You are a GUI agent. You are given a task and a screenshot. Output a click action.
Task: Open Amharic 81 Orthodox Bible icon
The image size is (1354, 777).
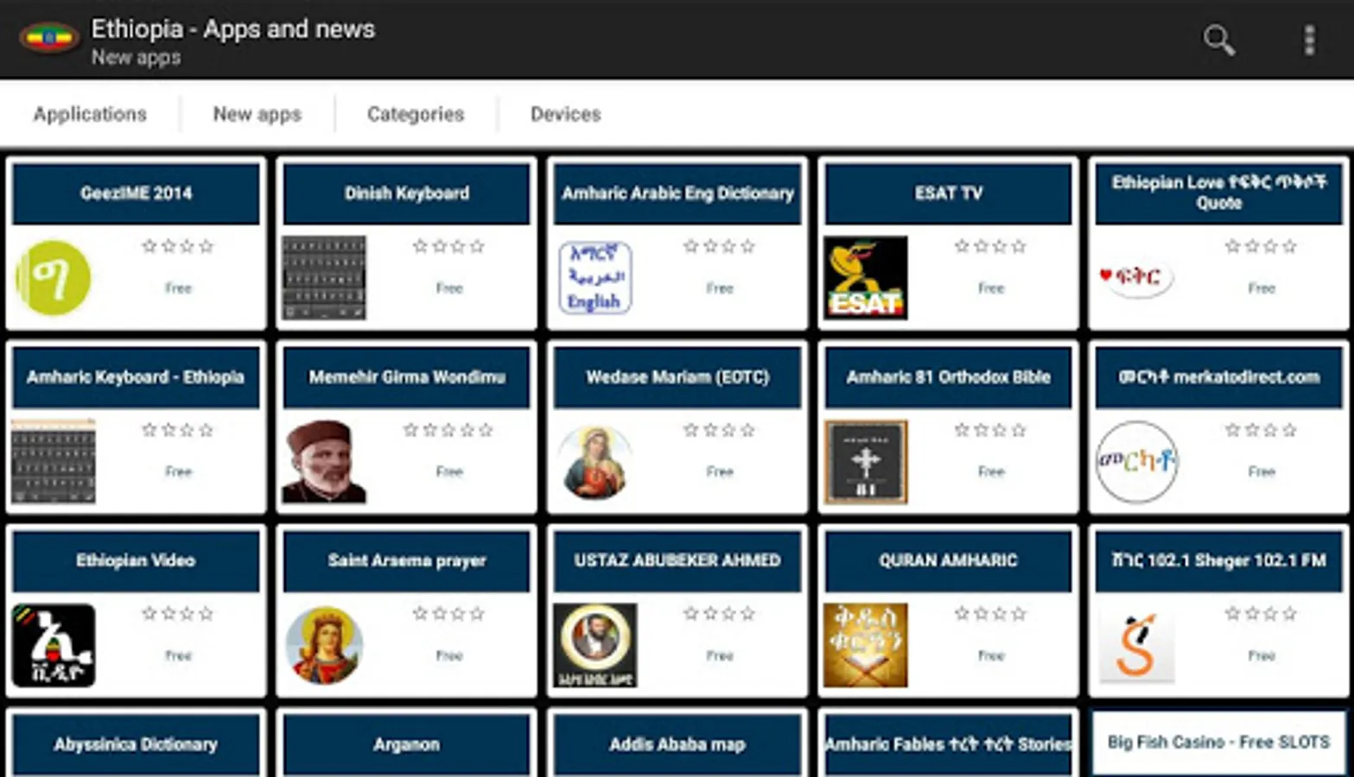tap(865, 462)
